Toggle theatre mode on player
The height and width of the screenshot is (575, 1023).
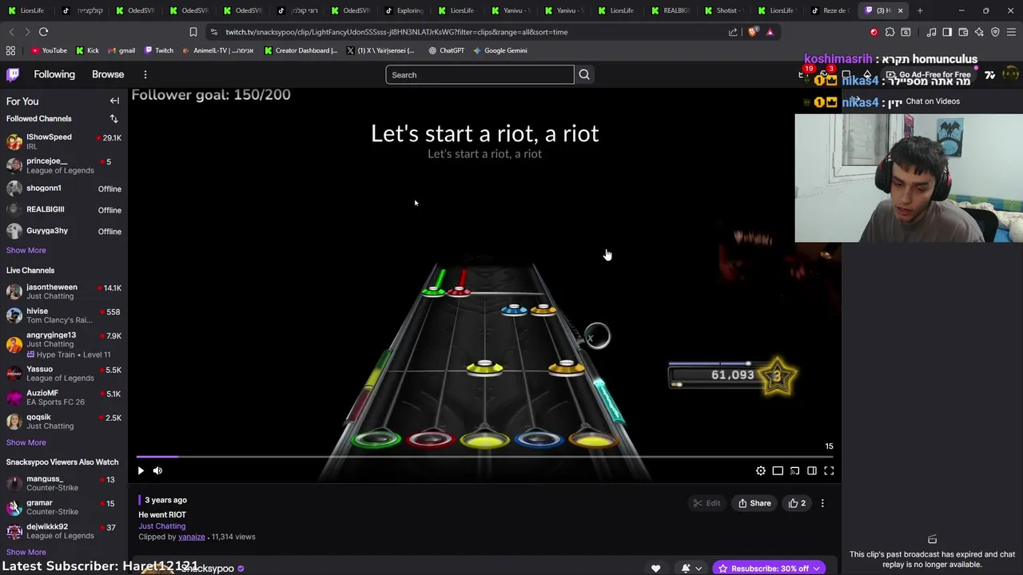(x=778, y=470)
